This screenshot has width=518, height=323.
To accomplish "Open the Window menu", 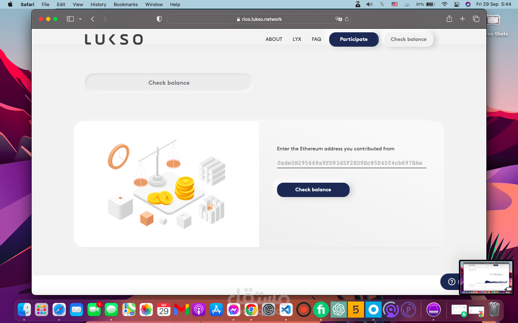I will tap(154, 4).
